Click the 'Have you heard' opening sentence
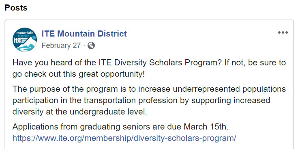The width and height of the screenshot is (298, 149). click(149, 63)
